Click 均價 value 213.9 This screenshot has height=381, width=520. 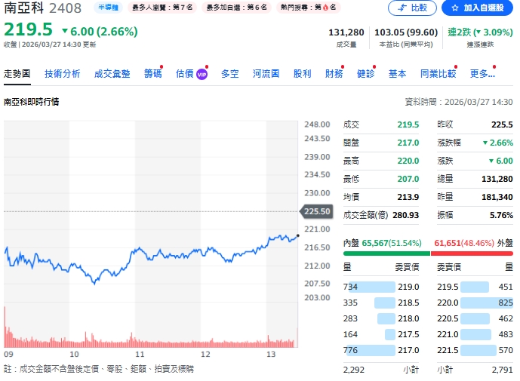tap(408, 197)
